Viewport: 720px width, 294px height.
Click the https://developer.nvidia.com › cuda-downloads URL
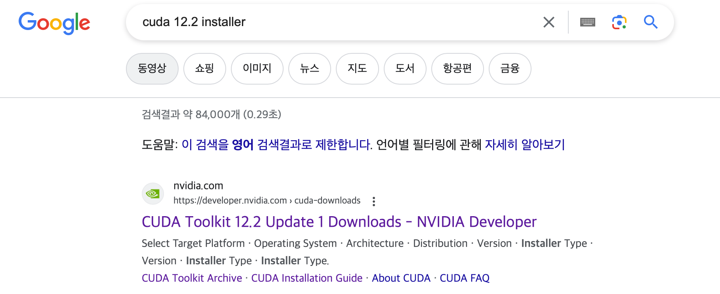click(x=267, y=201)
